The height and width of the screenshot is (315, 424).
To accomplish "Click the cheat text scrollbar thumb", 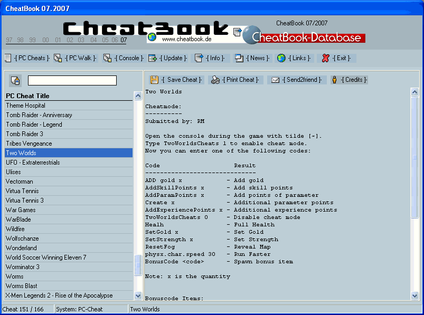I will coord(415,157).
